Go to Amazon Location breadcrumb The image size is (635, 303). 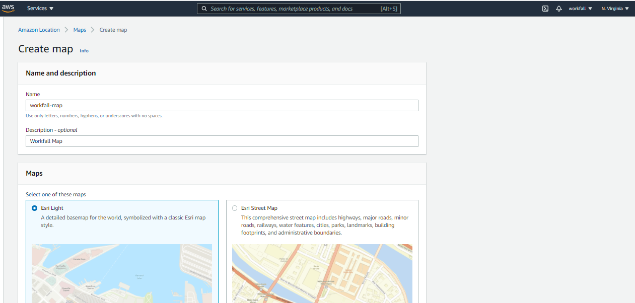(39, 30)
